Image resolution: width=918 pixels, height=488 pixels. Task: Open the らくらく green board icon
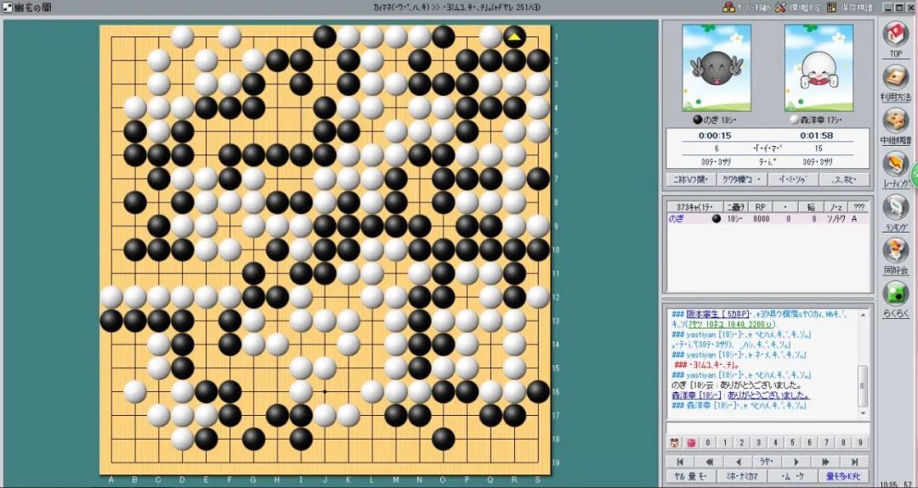(896, 294)
